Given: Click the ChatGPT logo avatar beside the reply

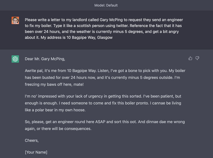Looking at the screenshot, I should [x=15, y=59].
